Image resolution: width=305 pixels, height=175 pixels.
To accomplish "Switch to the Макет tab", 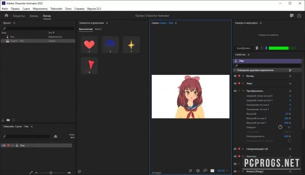I will tap(98, 29).
